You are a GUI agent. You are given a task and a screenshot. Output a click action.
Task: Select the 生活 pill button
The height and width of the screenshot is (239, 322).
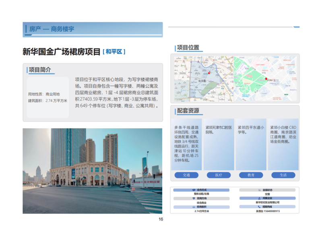[x=283, y=175]
